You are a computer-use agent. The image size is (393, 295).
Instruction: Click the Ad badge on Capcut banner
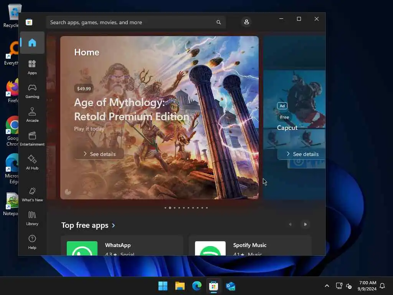click(x=282, y=106)
